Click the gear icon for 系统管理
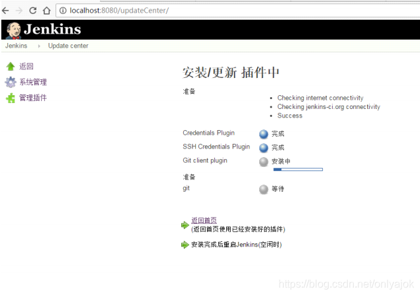The width and height of the screenshot is (420, 296). point(11,82)
